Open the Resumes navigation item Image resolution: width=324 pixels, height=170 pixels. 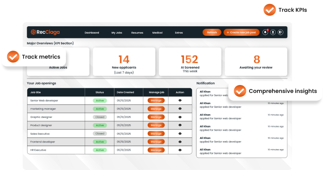[137, 32]
